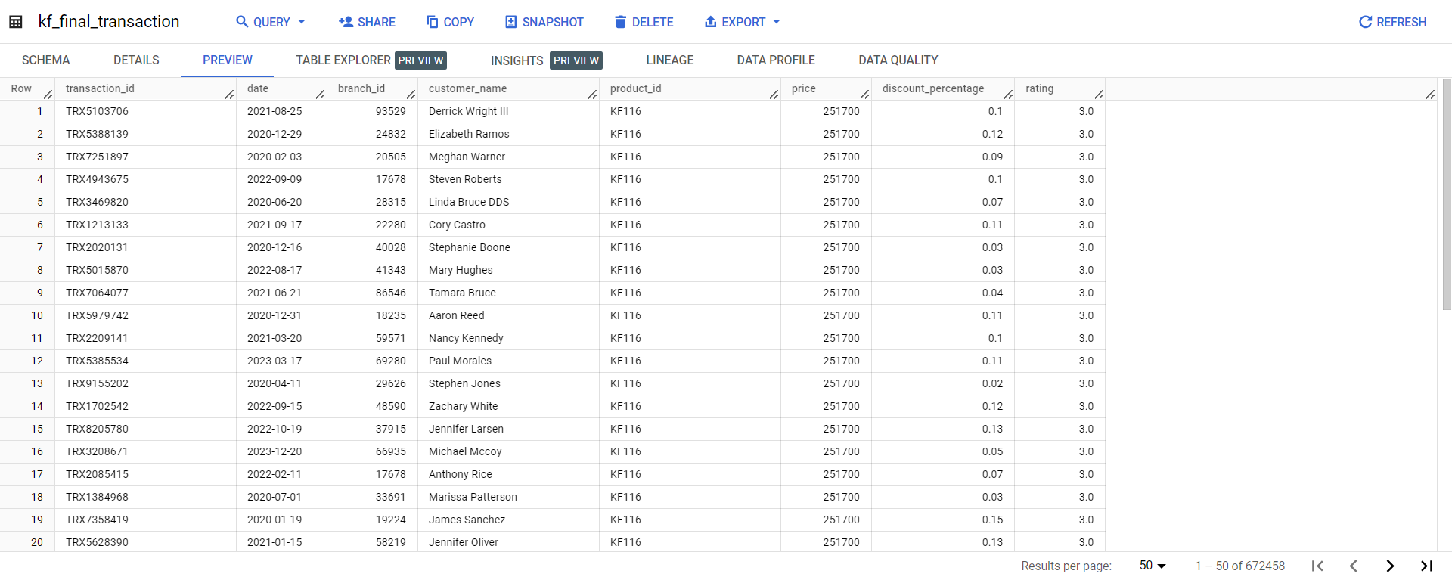Go to the next results page

[x=1390, y=566]
